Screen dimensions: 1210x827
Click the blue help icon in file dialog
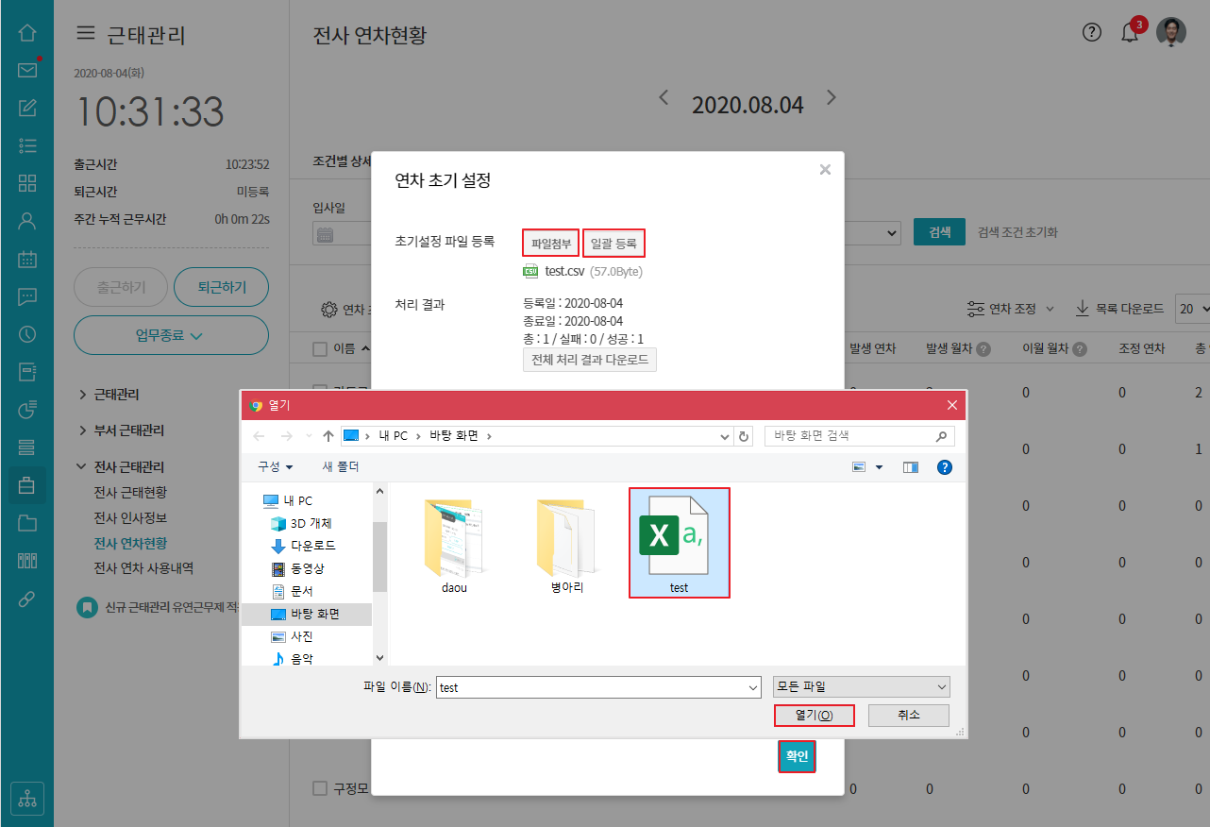click(944, 467)
